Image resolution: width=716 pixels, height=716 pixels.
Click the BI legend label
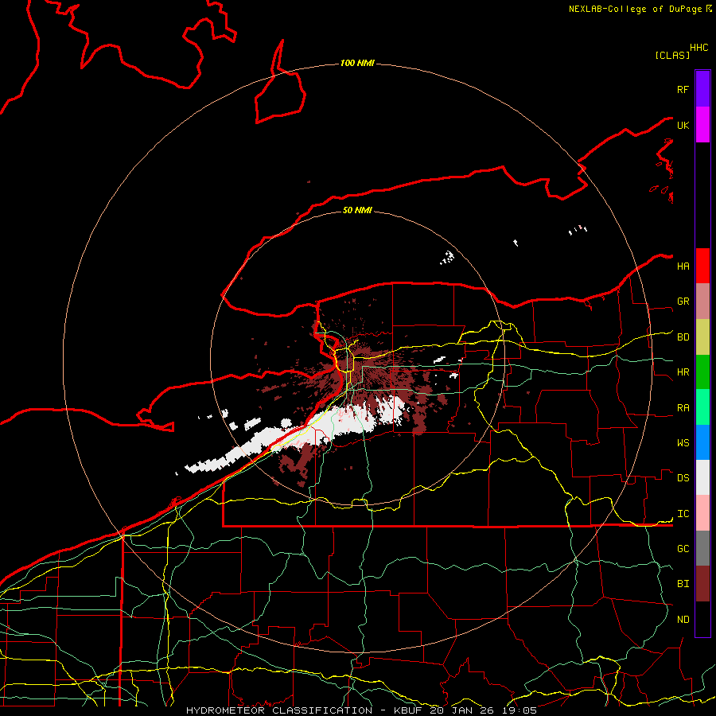683,584
